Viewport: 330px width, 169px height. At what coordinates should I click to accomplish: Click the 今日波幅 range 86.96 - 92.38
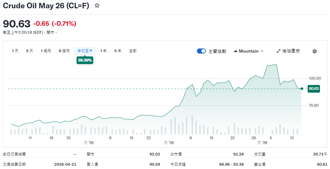coord(231,164)
